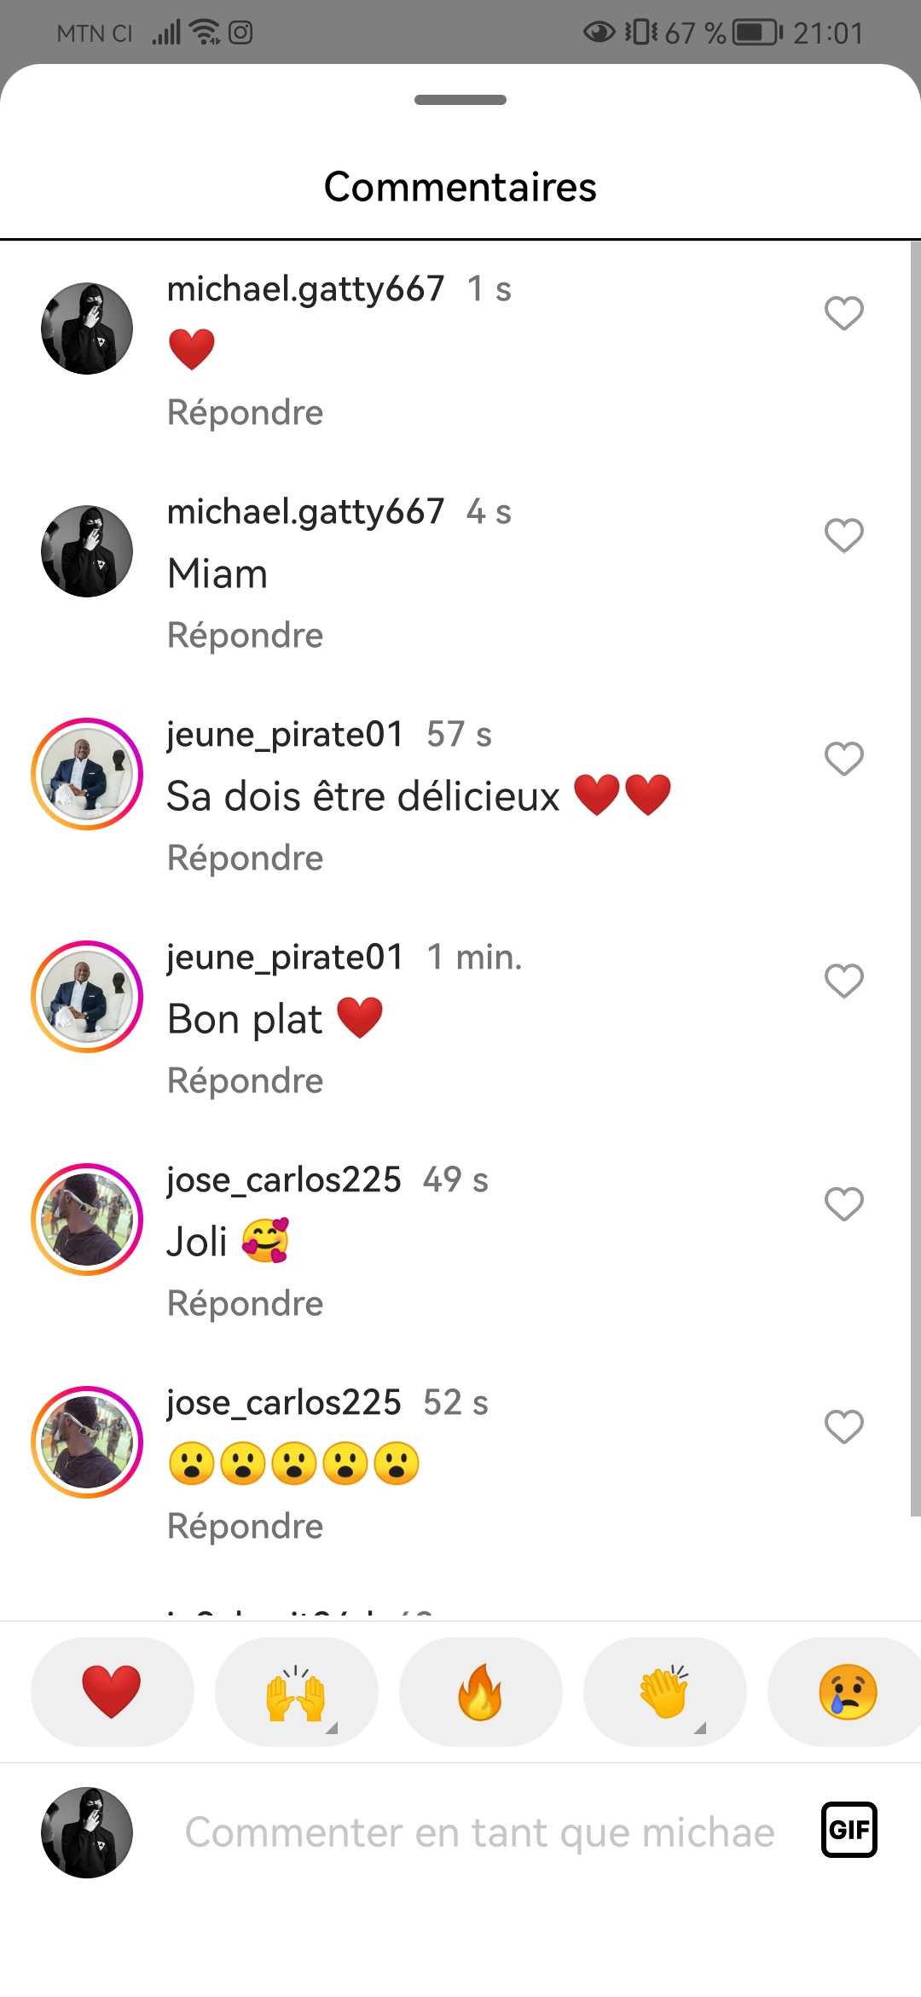This screenshot has height=1997, width=921.
Task: Tap the raised hands quick-reaction emoji
Action: point(296,1691)
